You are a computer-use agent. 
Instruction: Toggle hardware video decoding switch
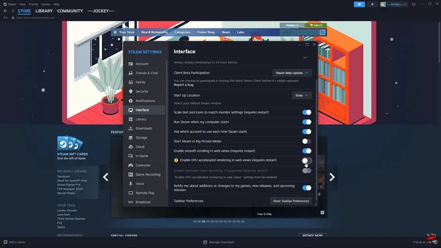click(x=306, y=170)
